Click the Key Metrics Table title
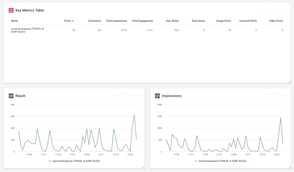The width and height of the screenshot is (294, 172). [x=30, y=10]
